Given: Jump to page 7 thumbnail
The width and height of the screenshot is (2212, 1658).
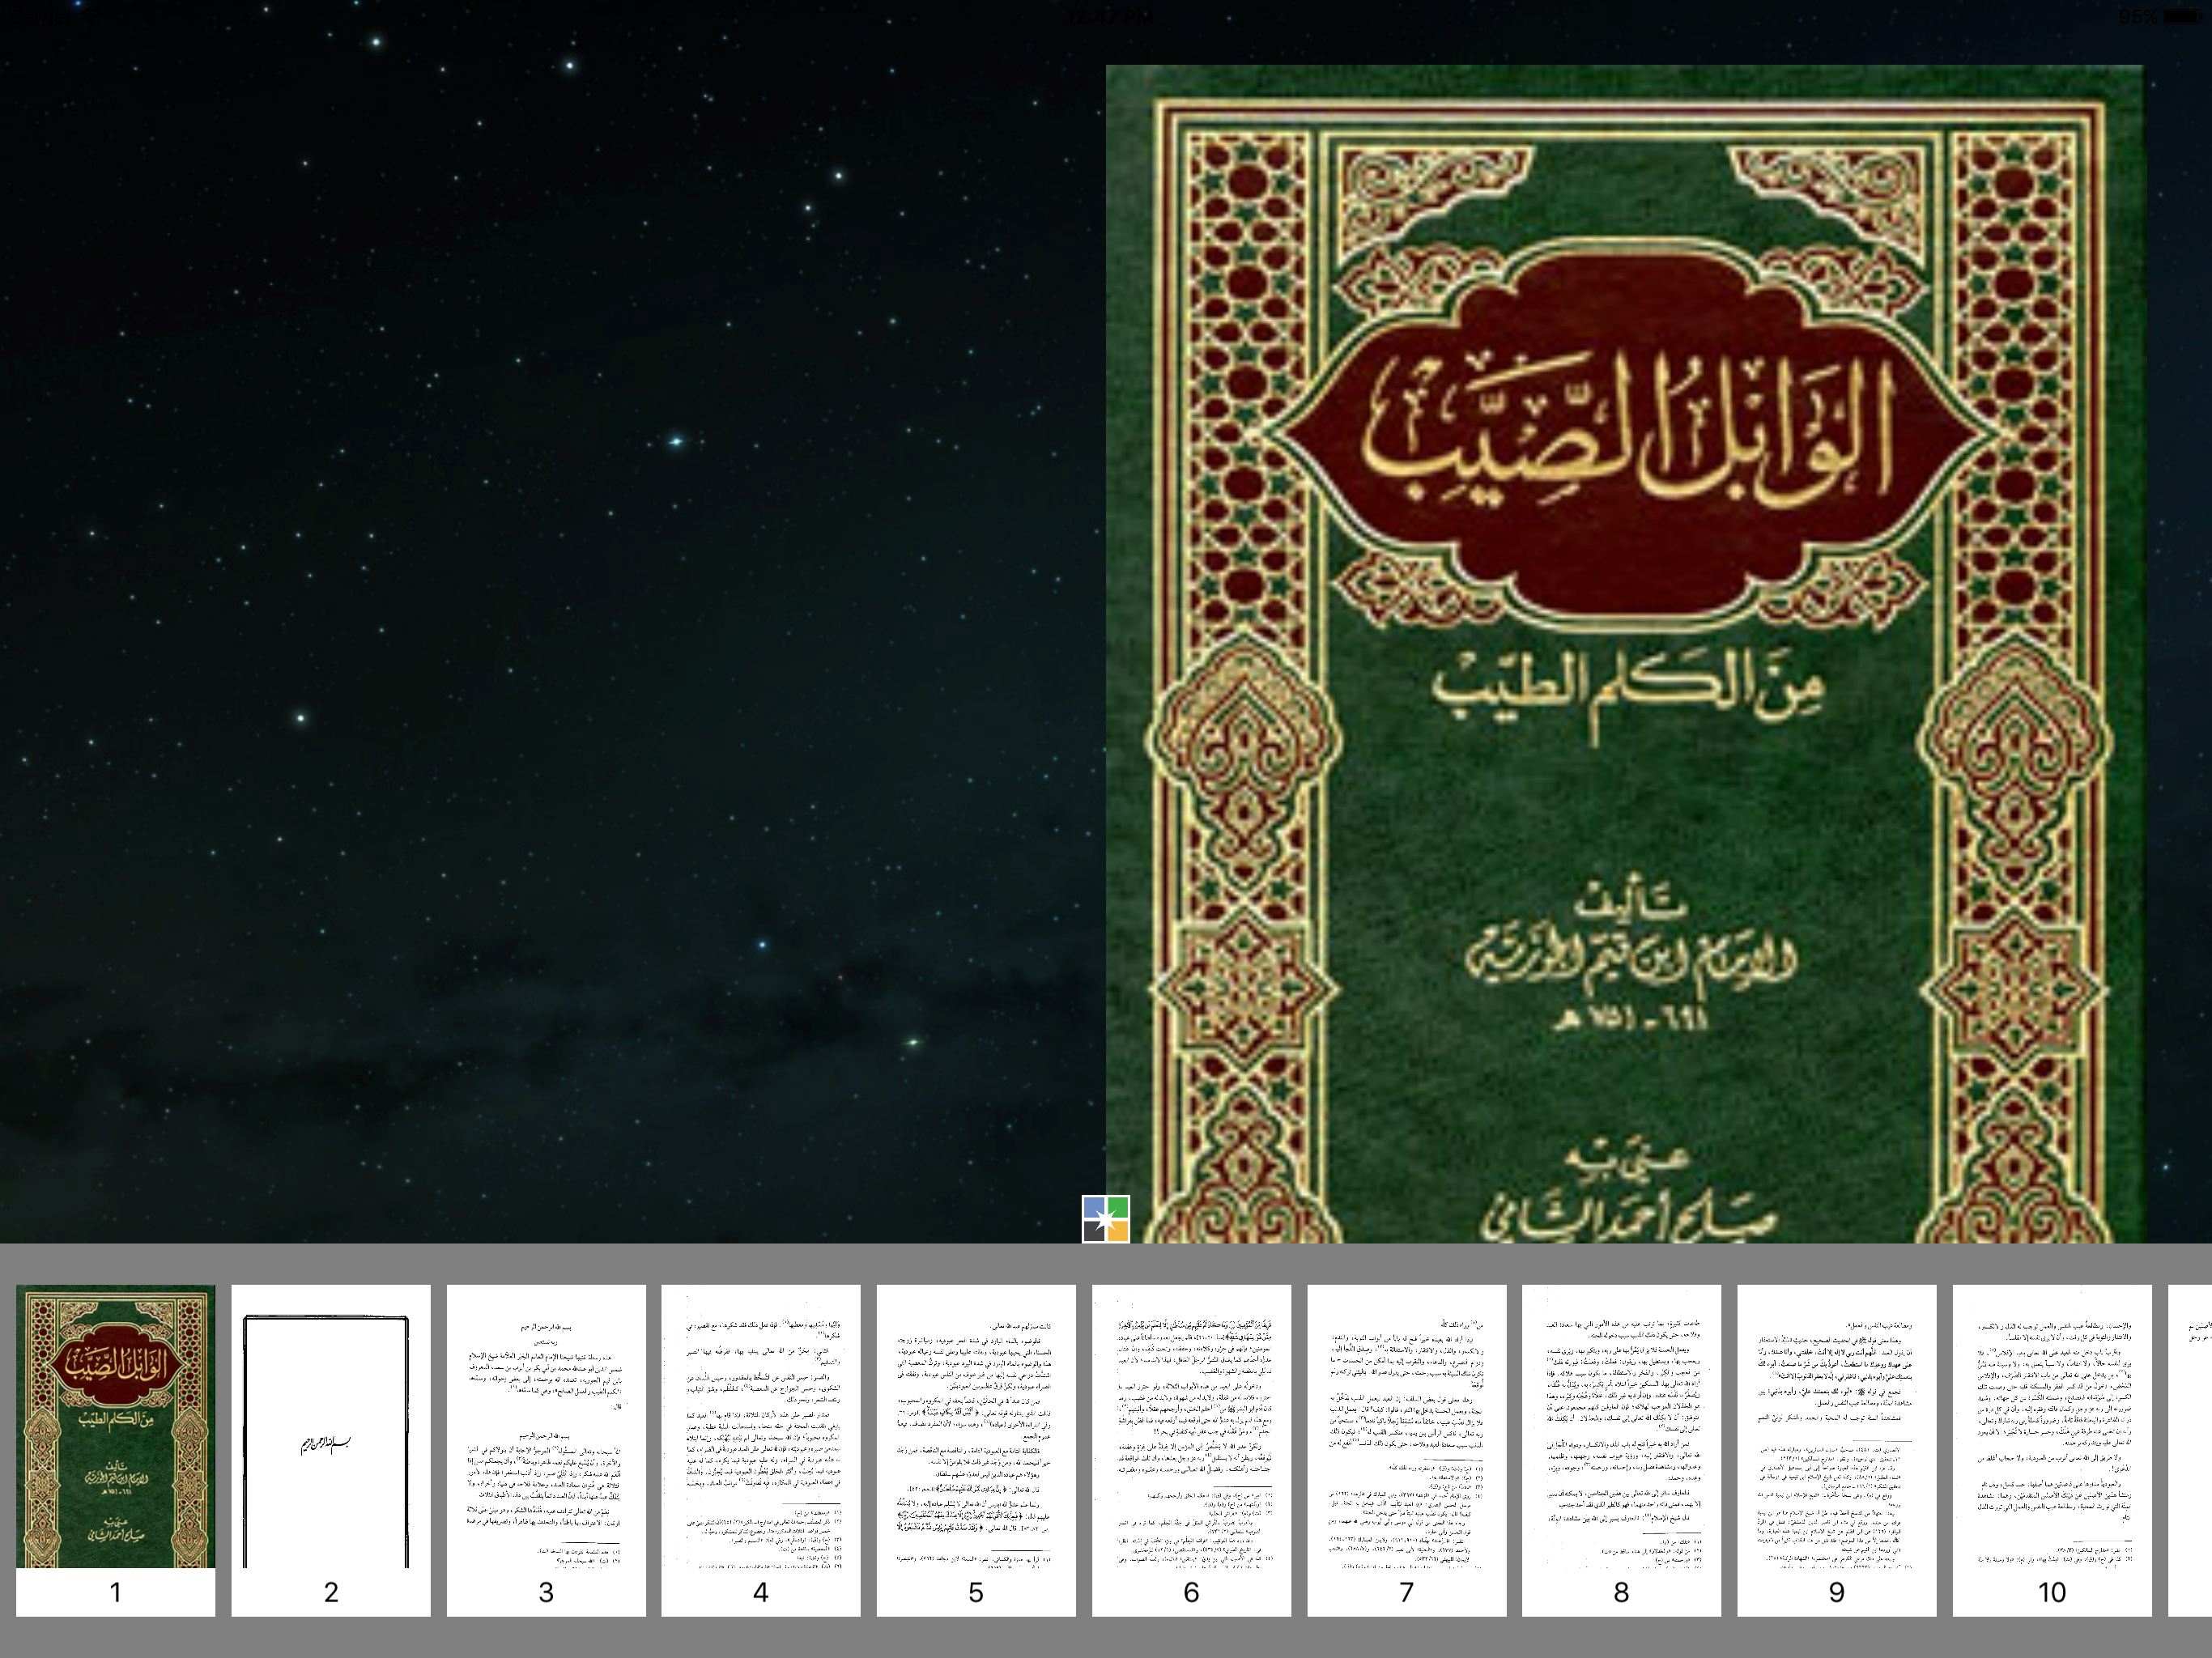Looking at the screenshot, I should [1406, 1450].
